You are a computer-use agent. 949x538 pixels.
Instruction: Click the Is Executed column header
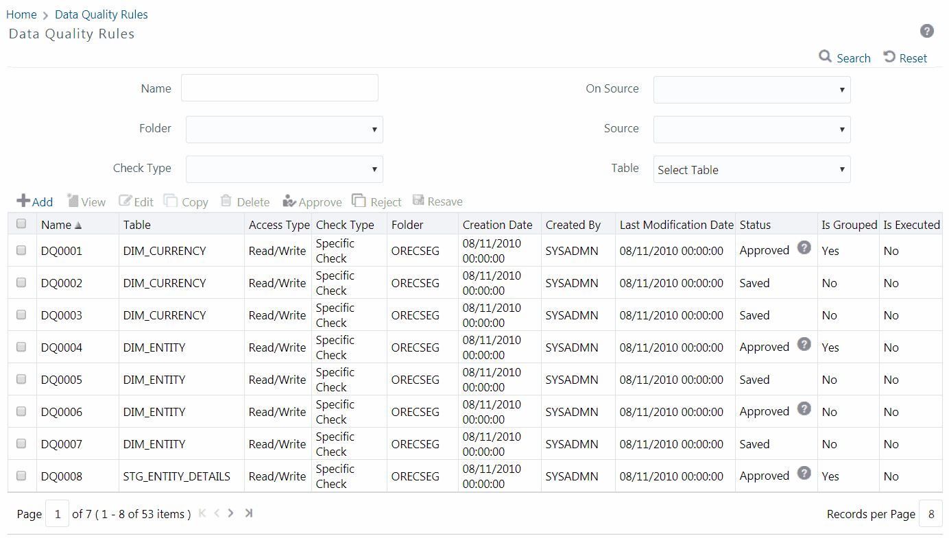(911, 225)
